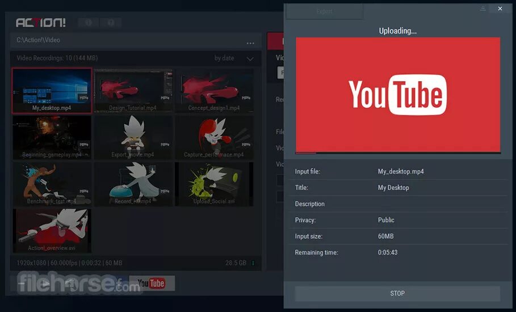516x312 pixels.
Task: Expand the 'by date' sort dropdown
Action: pos(234,58)
